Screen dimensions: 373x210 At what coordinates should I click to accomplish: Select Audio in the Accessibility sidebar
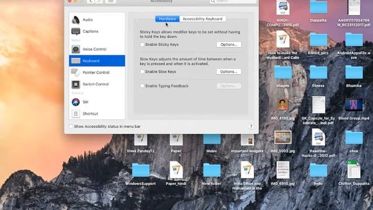pyautogui.click(x=97, y=20)
